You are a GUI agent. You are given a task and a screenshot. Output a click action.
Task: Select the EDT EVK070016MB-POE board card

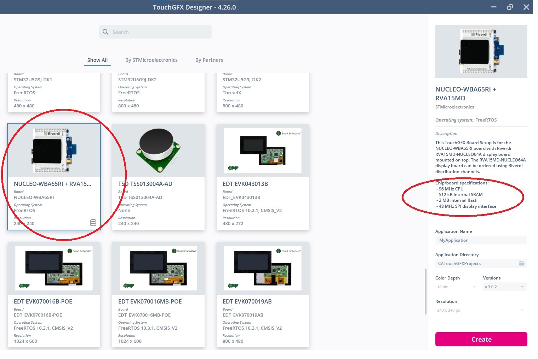158,295
